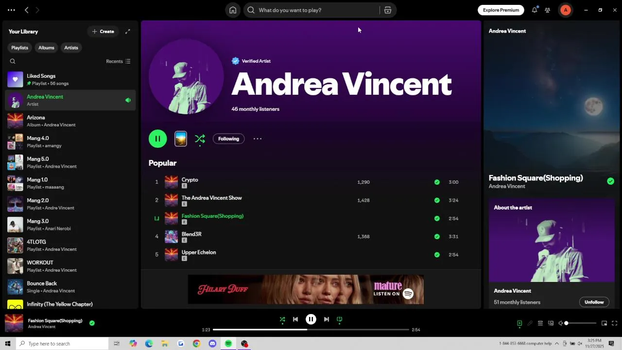Open Google Chrome from the taskbar
The height and width of the screenshot is (350, 622).
point(196,344)
